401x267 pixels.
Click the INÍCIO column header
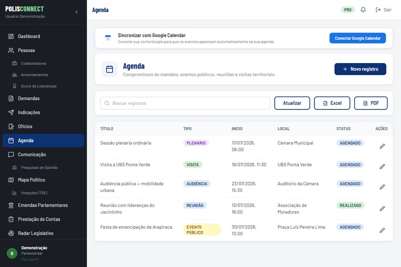[237, 129]
